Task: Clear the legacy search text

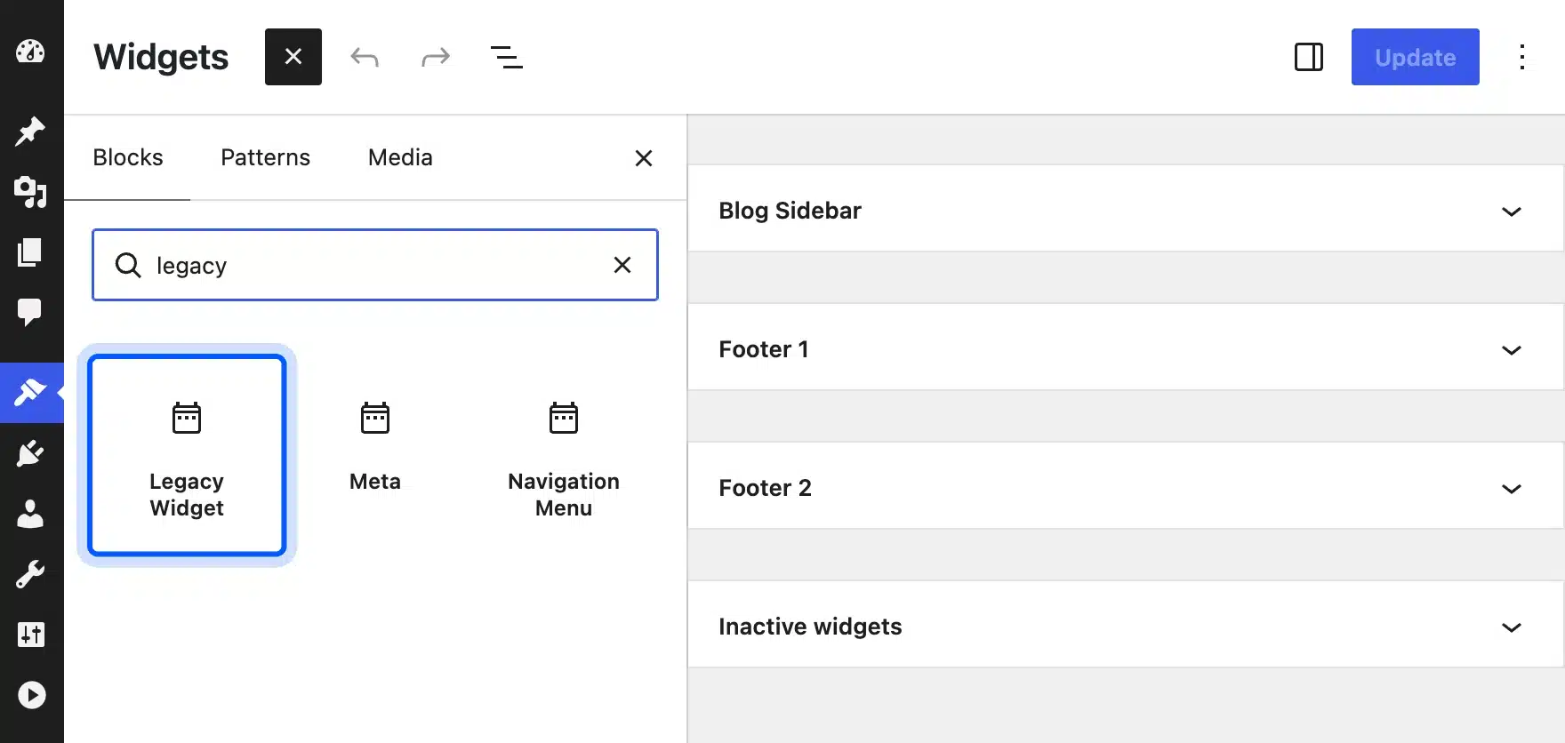Action: (622, 265)
